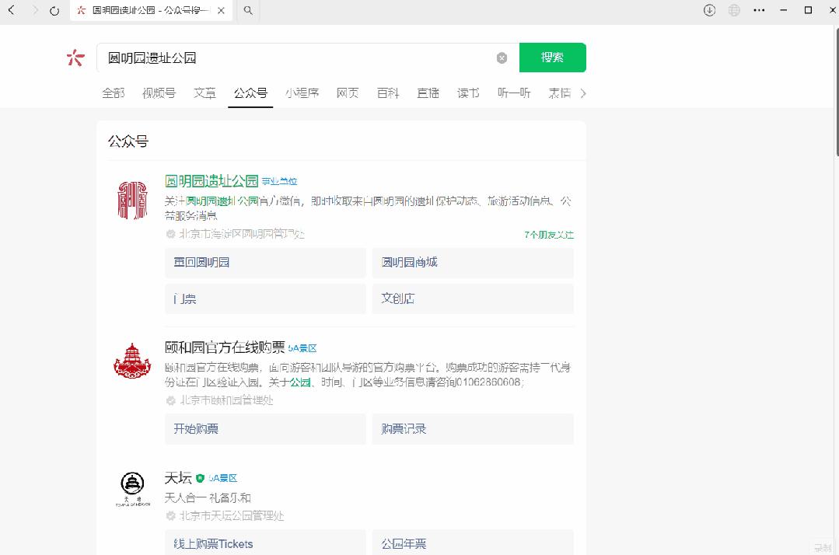Switch to the 百科 tab
The image size is (839, 555).
(x=388, y=93)
